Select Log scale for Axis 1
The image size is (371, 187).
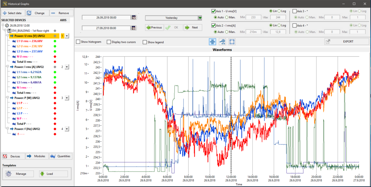(279, 11)
